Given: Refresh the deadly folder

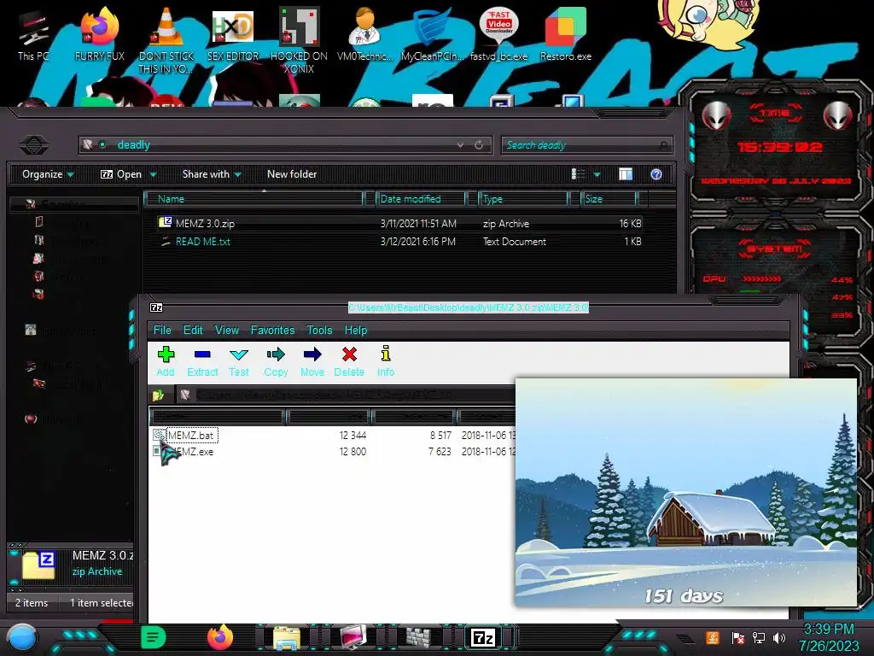Looking at the screenshot, I should click(479, 145).
